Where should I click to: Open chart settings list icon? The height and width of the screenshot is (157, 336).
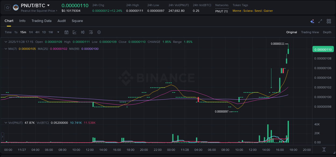[x=91, y=32]
